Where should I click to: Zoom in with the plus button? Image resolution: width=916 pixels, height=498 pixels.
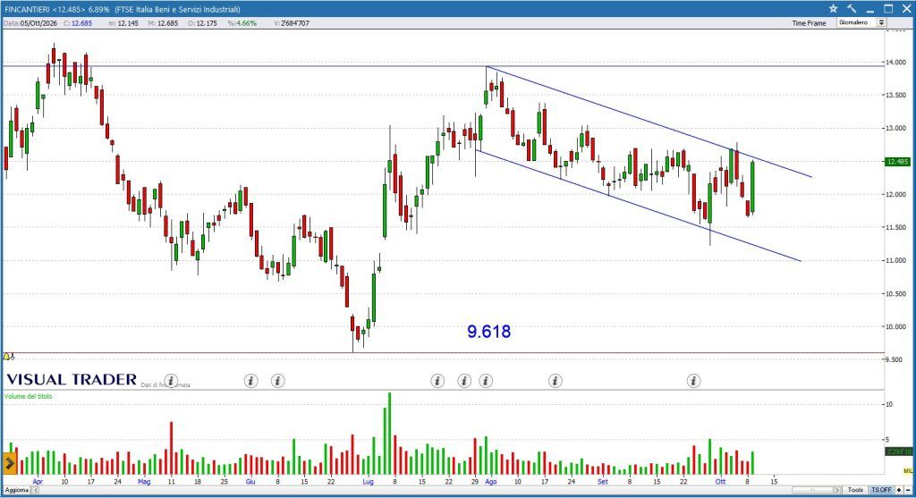tap(899, 490)
